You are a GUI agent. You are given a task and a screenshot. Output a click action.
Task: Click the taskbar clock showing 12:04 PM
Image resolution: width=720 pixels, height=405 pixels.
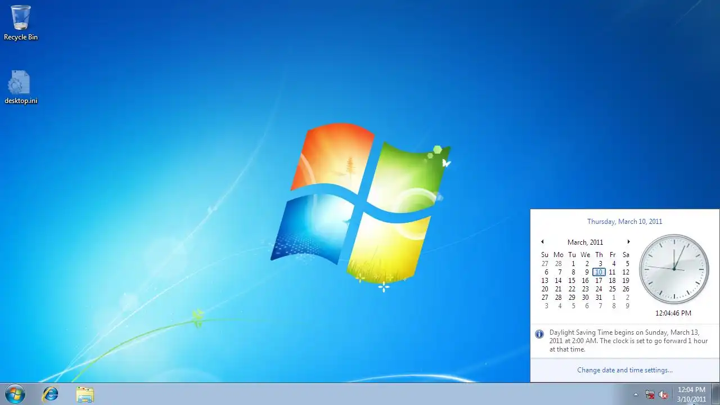point(691,389)
